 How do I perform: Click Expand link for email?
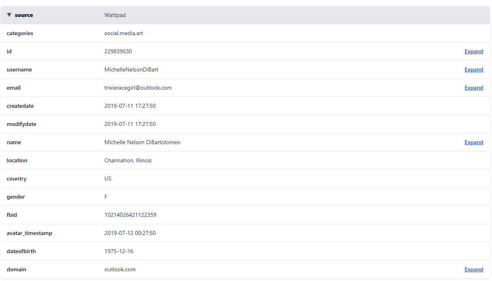473,88
